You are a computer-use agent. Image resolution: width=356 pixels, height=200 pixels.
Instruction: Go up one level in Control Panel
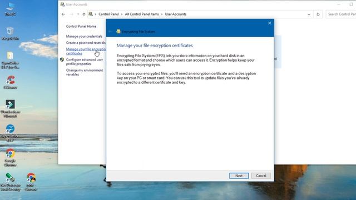[84, 14]
